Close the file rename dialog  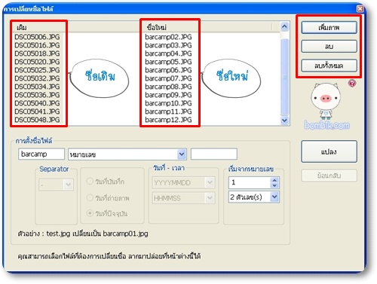[x=360, y=9]
